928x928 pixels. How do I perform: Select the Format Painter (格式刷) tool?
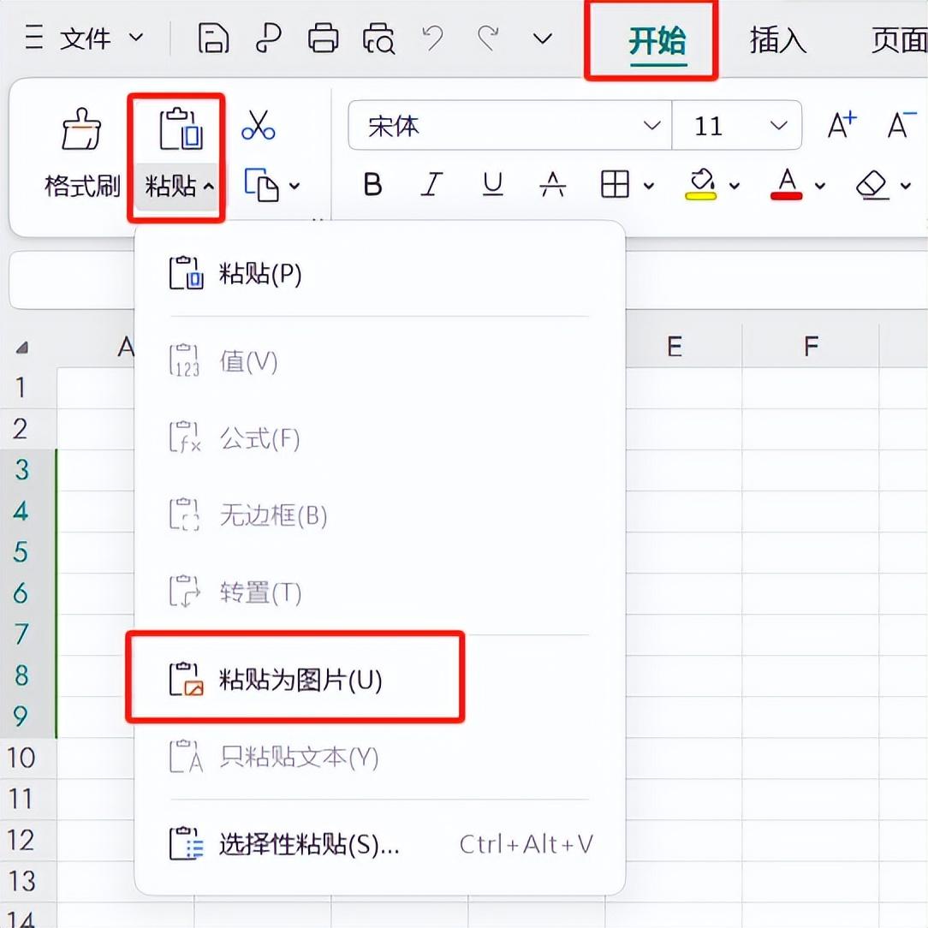[x=81, y=152]
